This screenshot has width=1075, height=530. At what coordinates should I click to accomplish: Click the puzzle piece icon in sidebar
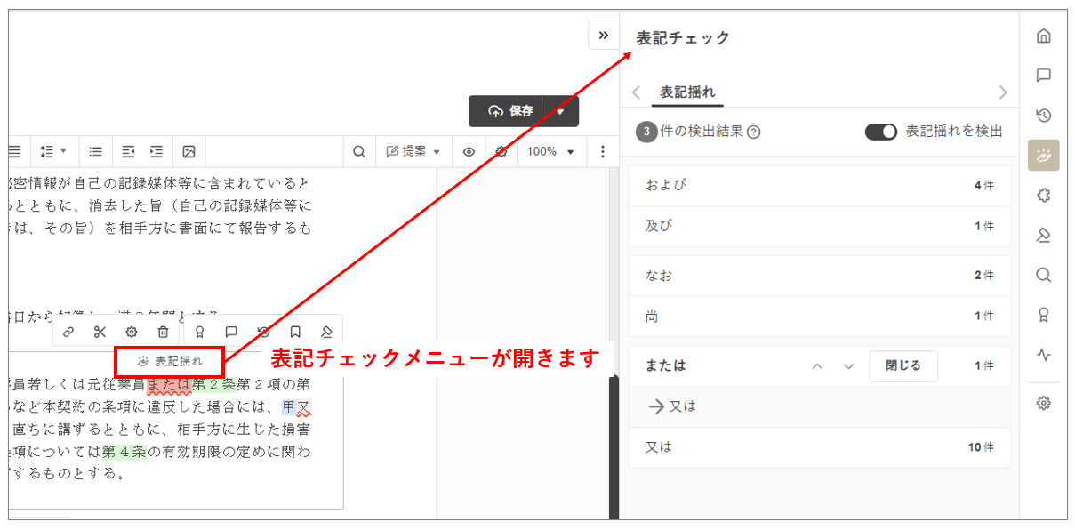pos(1044,196)
